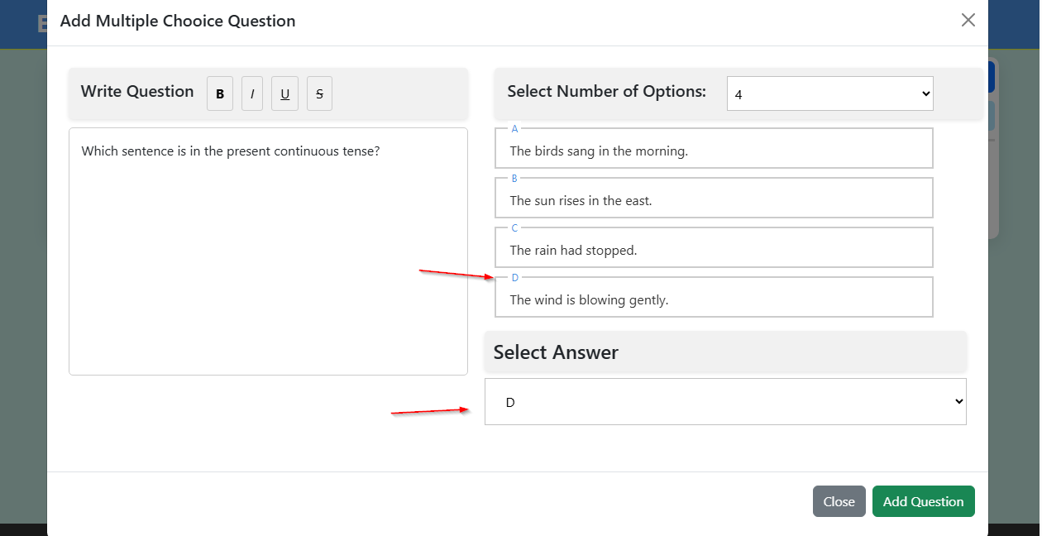Toggle bold formatting button
This screenshot has height=536, width=1042.
tap(220, 93)
